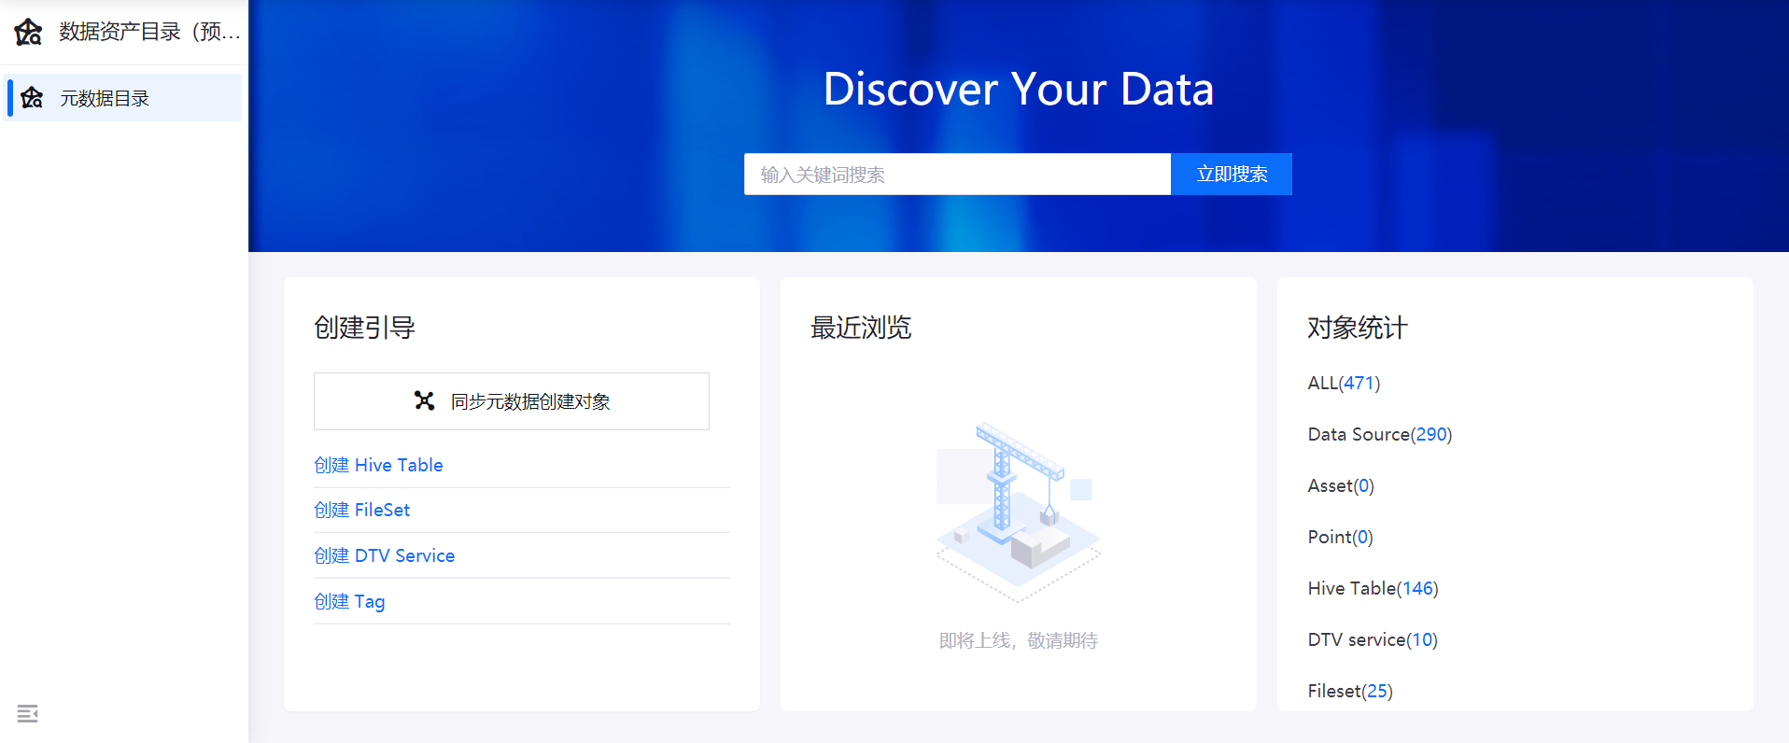
Task: Click the 对象统计 card heading
Action: coord(1358,328)
